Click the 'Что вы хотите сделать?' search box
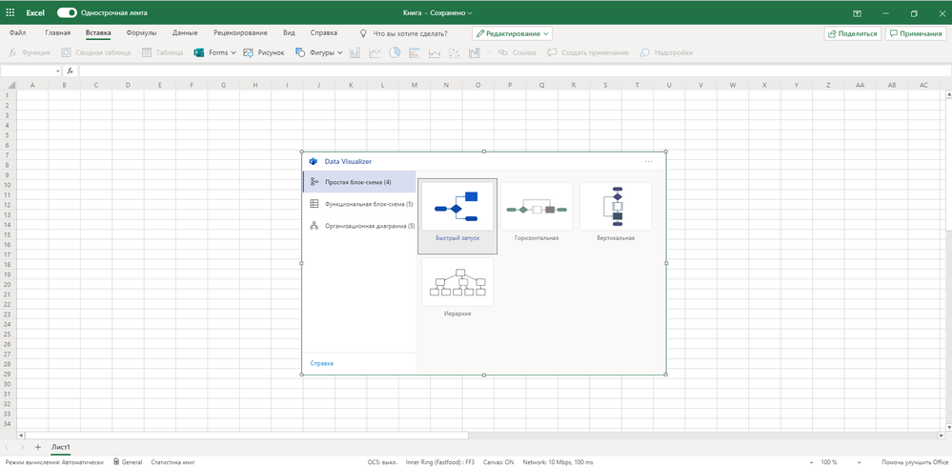The width and height of the screenshot is (952, 467). click(404, 33)
